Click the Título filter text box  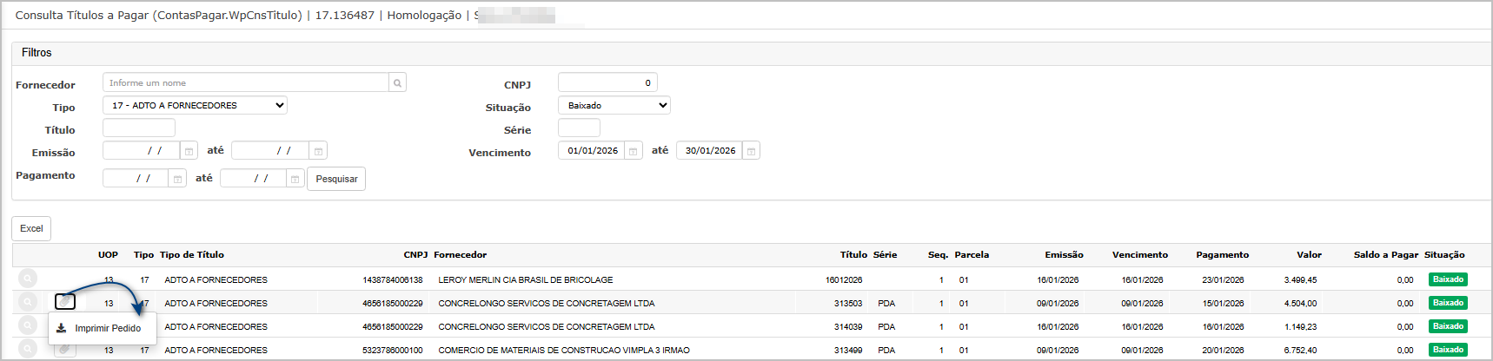[139, 128]
